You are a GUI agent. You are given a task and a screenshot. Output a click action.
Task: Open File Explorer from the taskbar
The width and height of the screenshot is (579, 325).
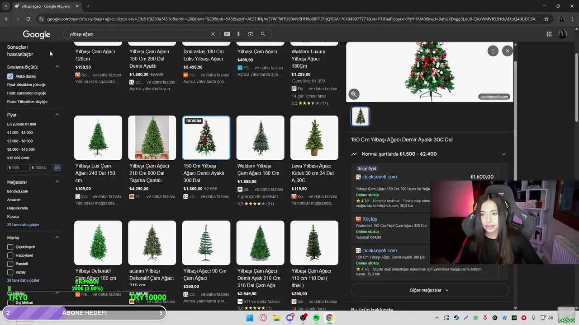(x=276, y=318)
